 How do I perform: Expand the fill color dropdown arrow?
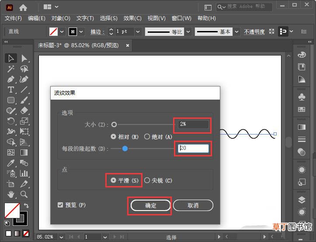coord(62,32)
